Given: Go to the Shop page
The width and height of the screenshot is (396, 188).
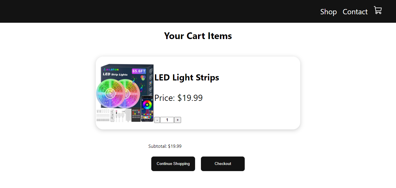Looking at the screenshot, I should 328,12.
